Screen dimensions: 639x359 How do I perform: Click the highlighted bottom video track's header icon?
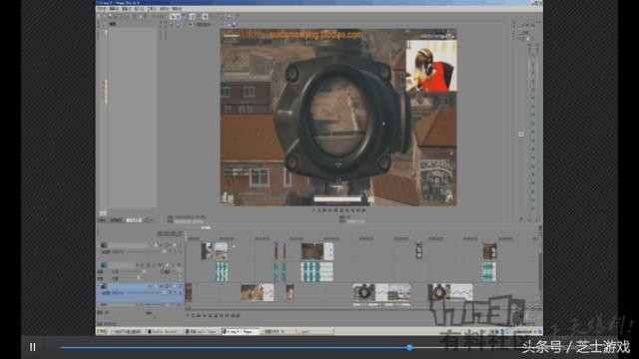[104, 286]
